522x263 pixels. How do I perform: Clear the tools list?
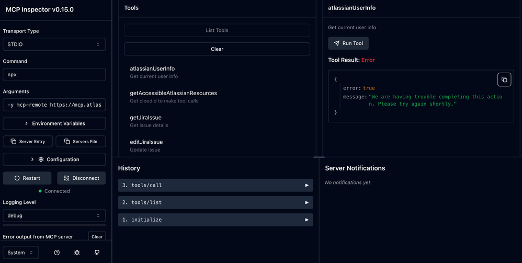coord(217,49)
